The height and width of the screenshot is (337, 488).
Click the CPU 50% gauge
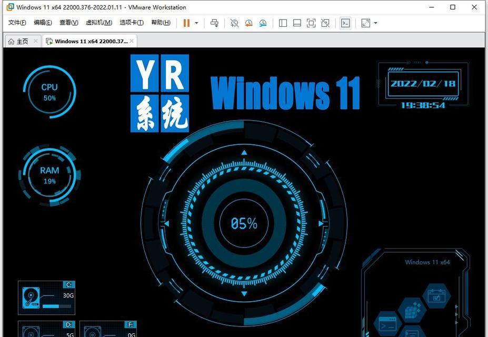49,92
